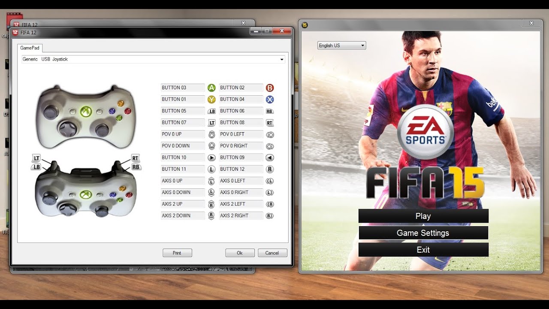Click the D-pad up icon beside POV 0 UP

[x=211, y=134]
